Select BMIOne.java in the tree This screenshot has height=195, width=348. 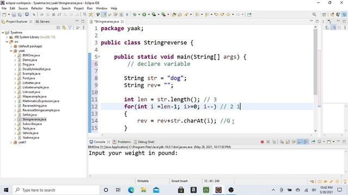point(31,55)
